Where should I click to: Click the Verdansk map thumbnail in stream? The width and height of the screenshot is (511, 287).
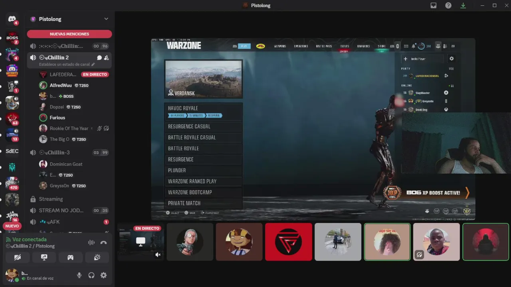pos(204,79)
